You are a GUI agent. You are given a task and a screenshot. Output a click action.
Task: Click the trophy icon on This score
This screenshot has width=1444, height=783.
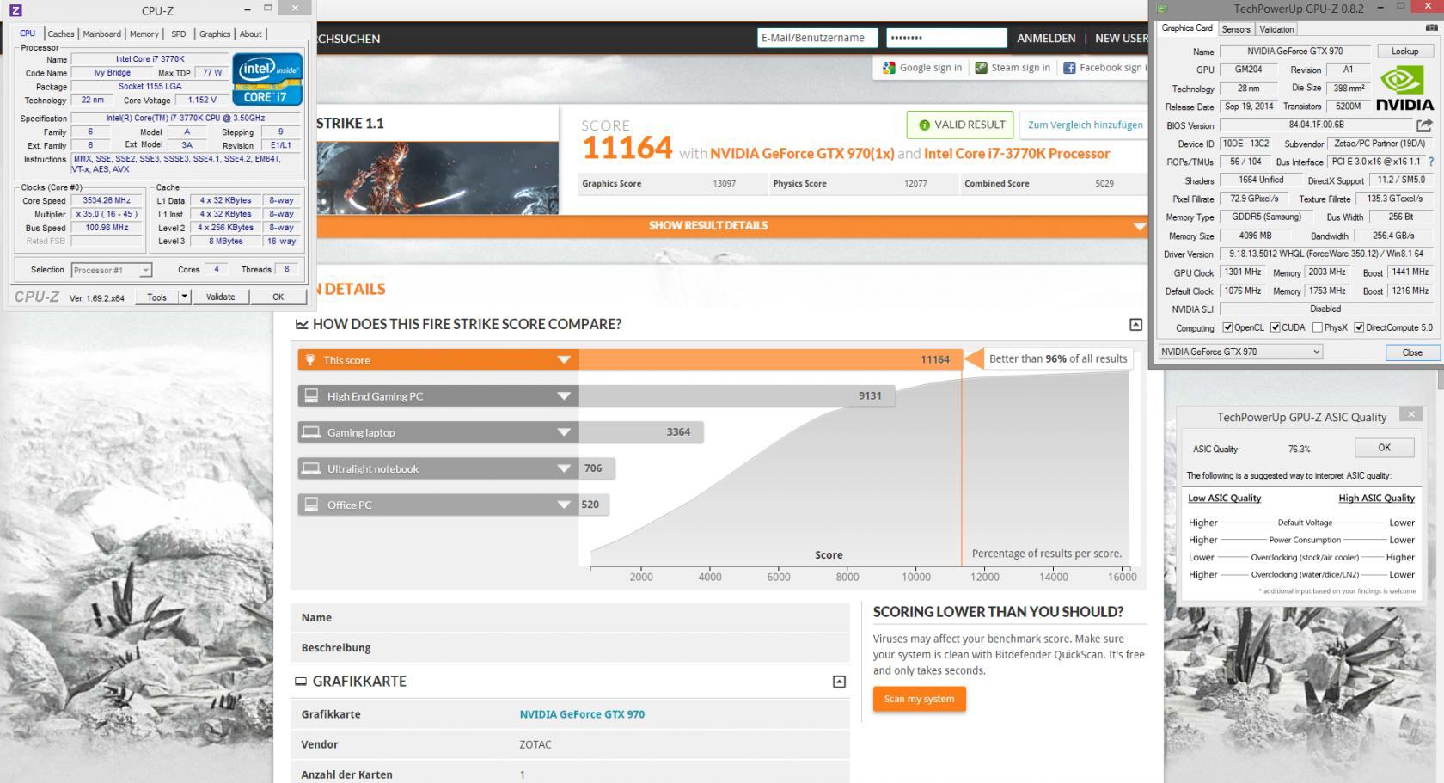point(310,360)
